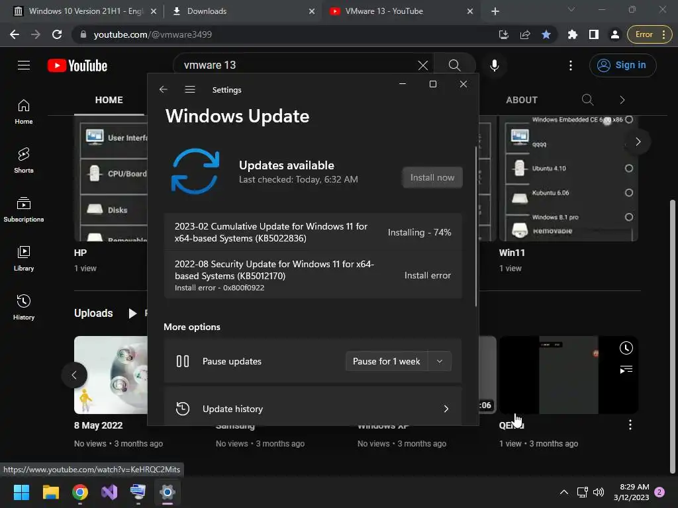The image size is (678, 508).
Task: Open Uploads section link
Action: coord(93,313)
